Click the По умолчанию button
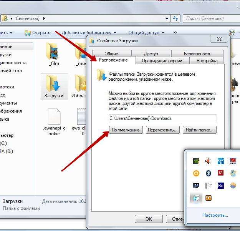The width and height of the screenshot is (240, 231). [126, 130]
